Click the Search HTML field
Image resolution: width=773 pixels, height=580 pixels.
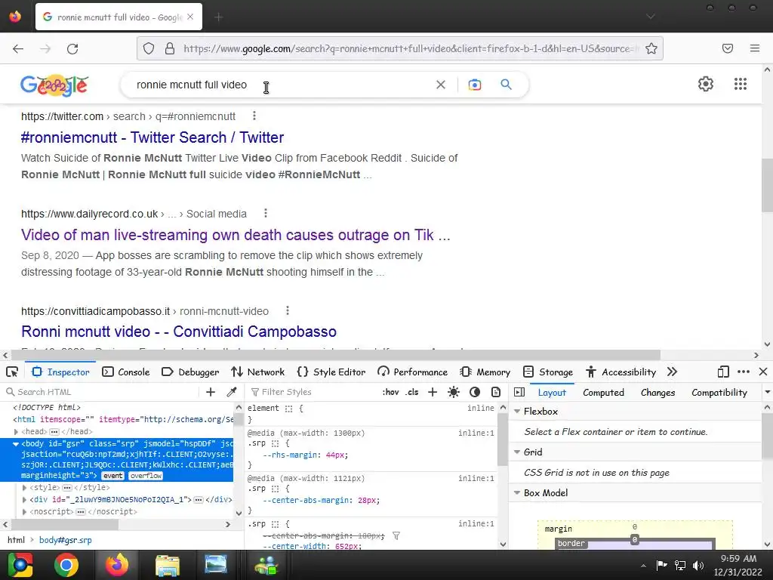tap(101, 392)
